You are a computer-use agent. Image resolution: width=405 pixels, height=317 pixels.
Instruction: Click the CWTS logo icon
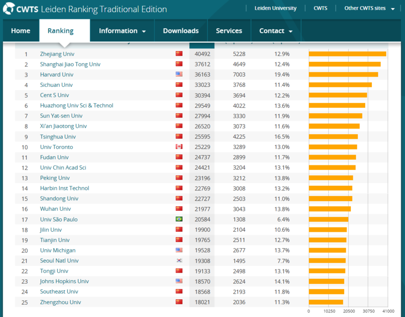(9, 9)
